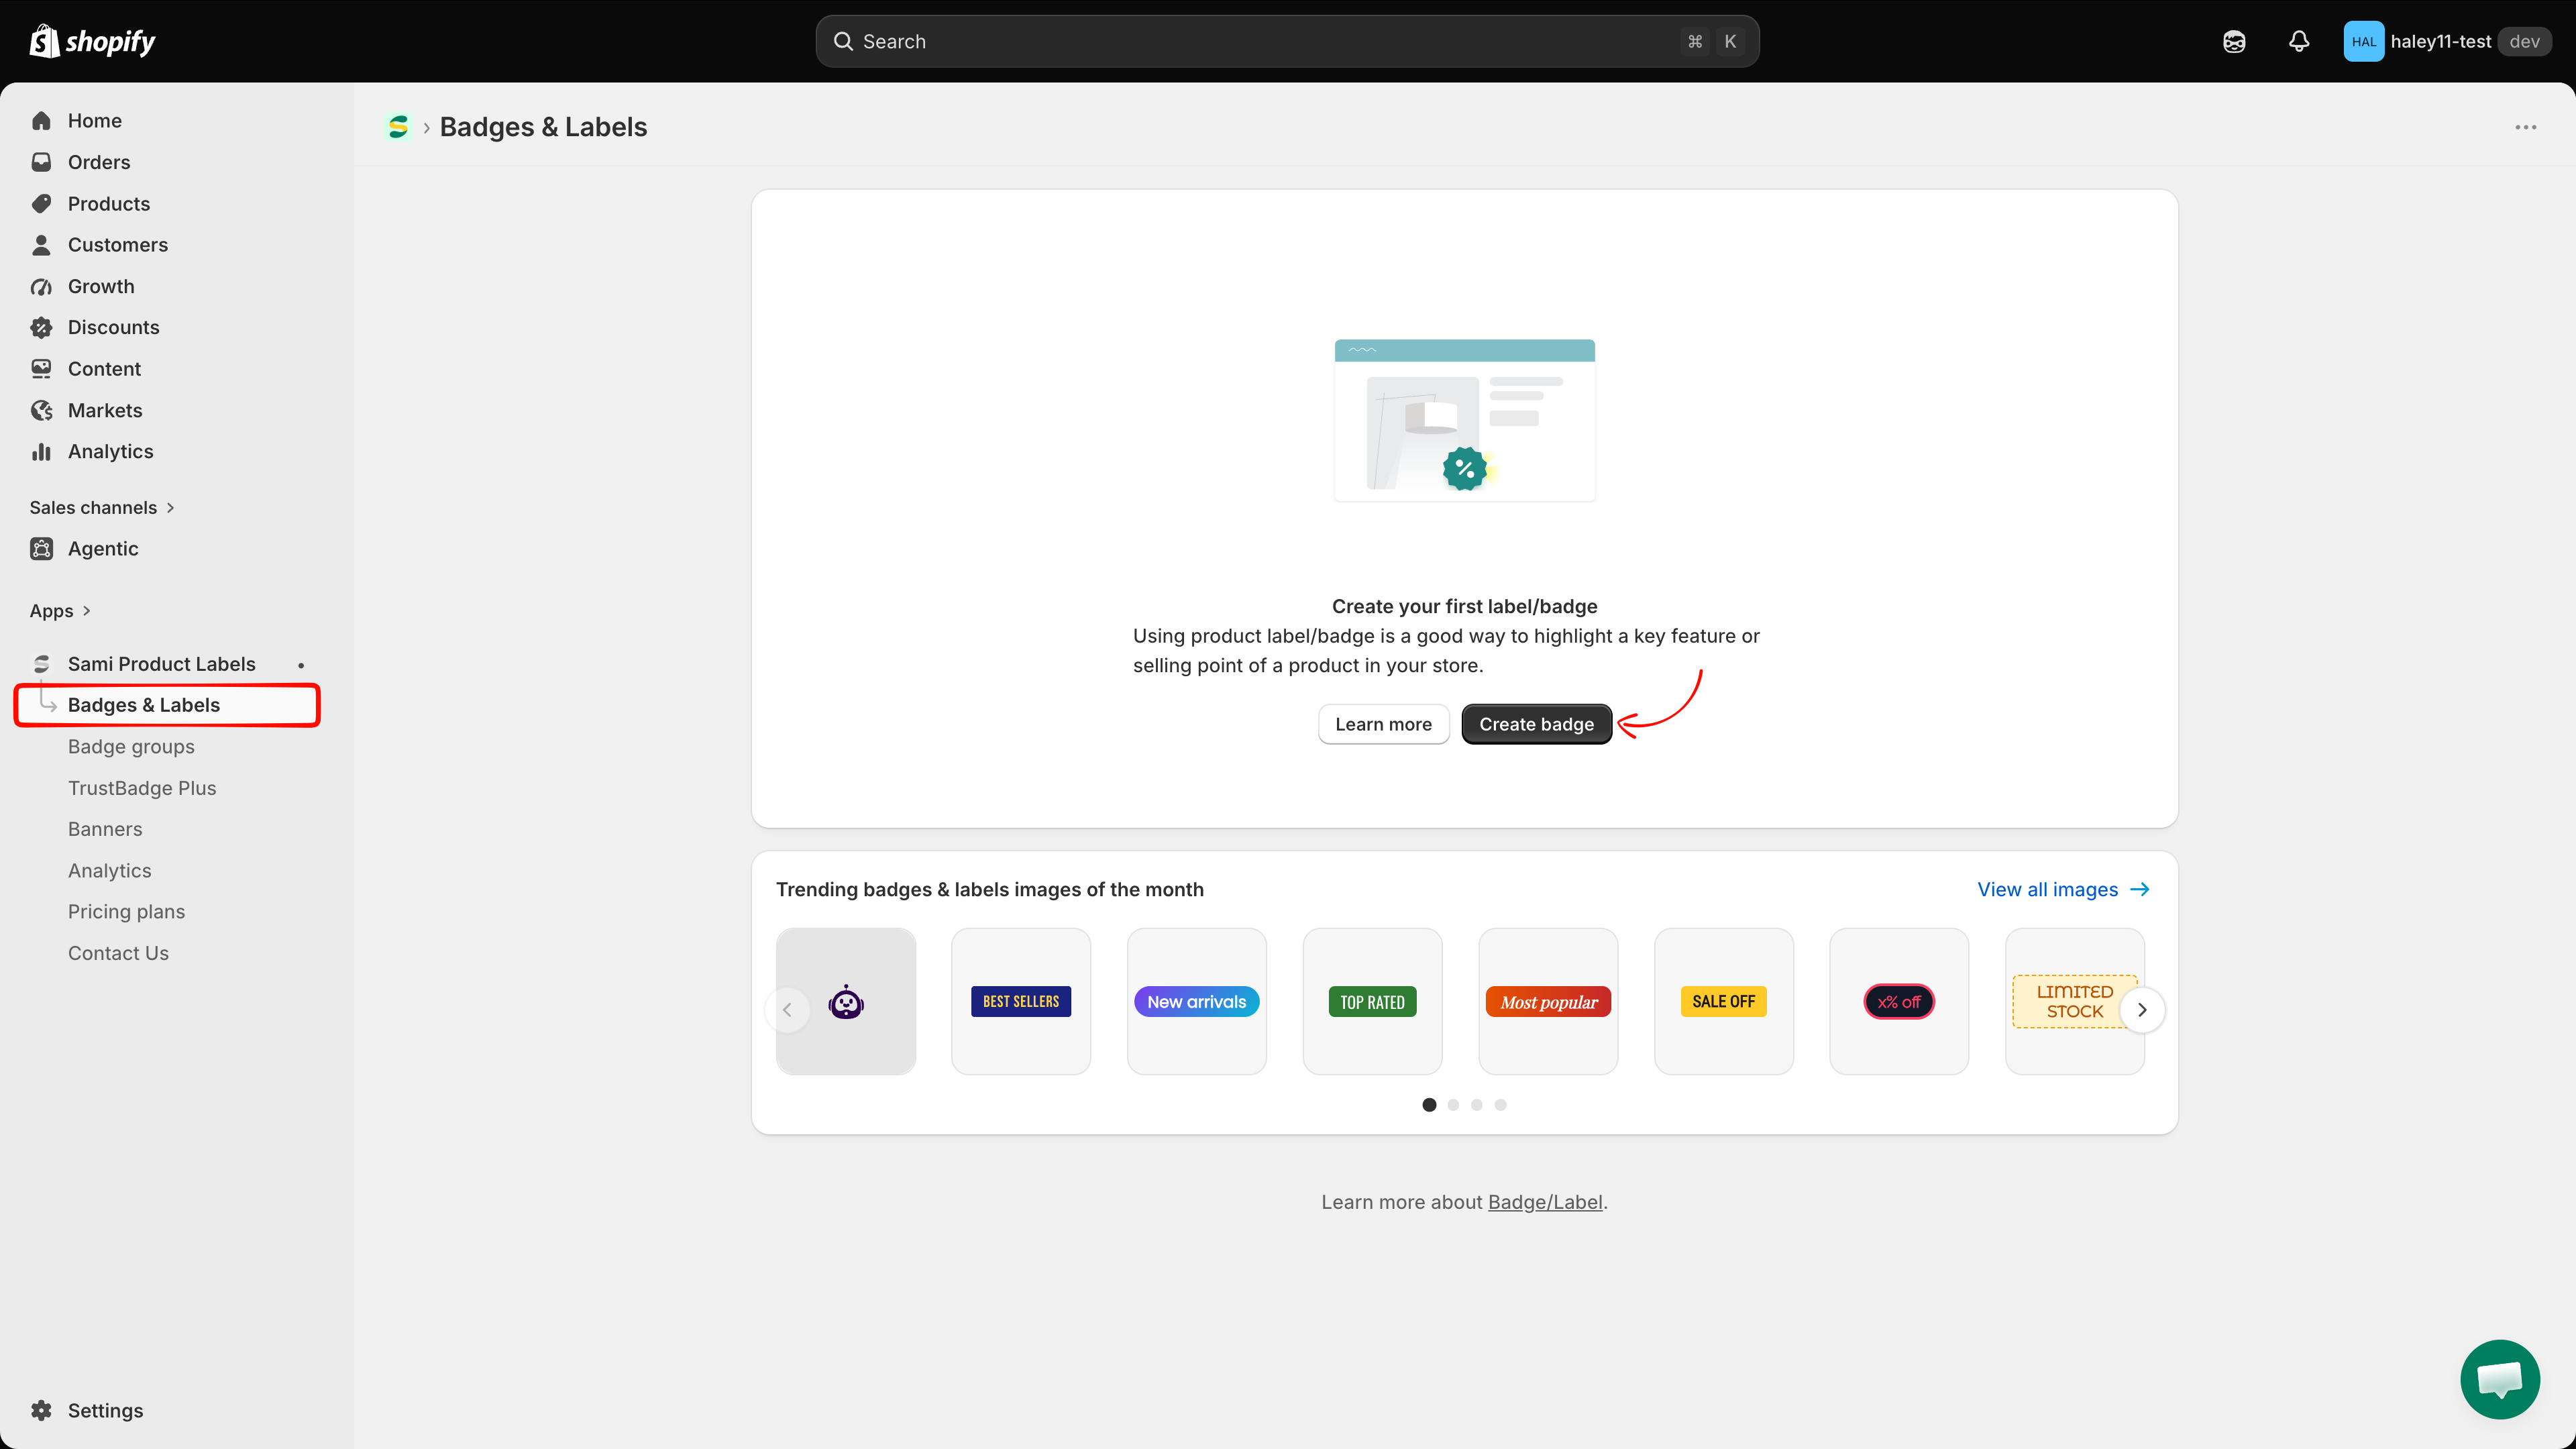The width and height of the screenshot is (2576, 1449).
Task: Select the Most popular badge thumbnail
Action: [x=1548, y=1002]
